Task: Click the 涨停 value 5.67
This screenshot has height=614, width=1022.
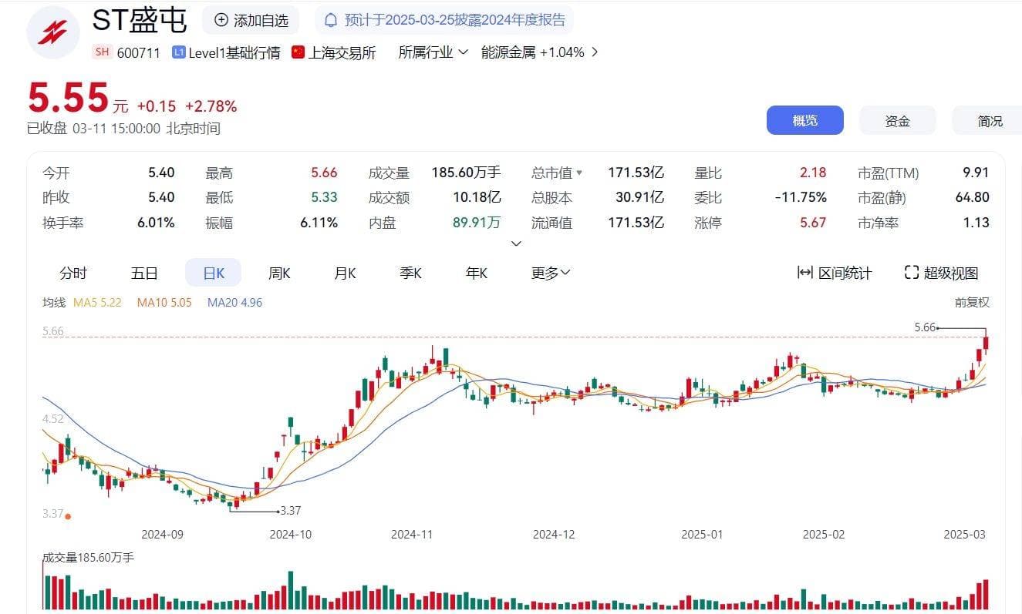Action: 813,223
